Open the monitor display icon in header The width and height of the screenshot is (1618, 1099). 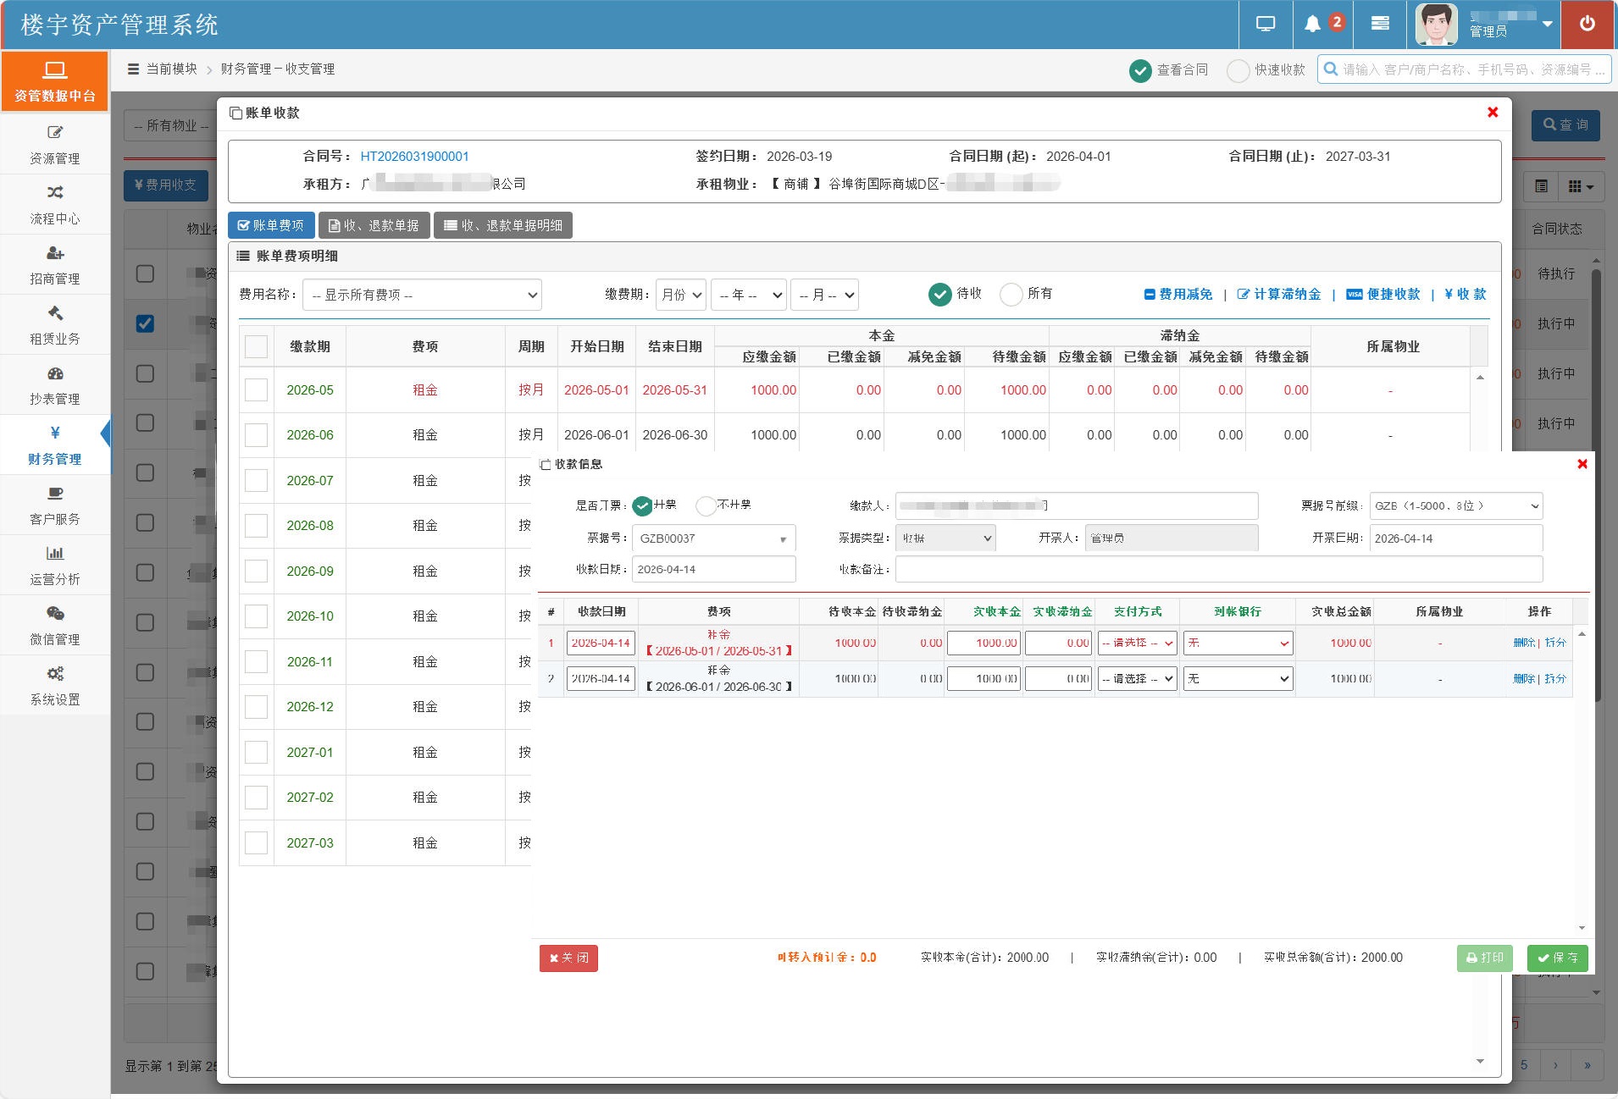point(1266,24)
